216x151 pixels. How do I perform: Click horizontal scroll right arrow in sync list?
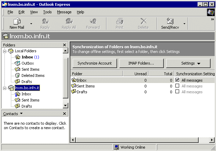[212, 140]
